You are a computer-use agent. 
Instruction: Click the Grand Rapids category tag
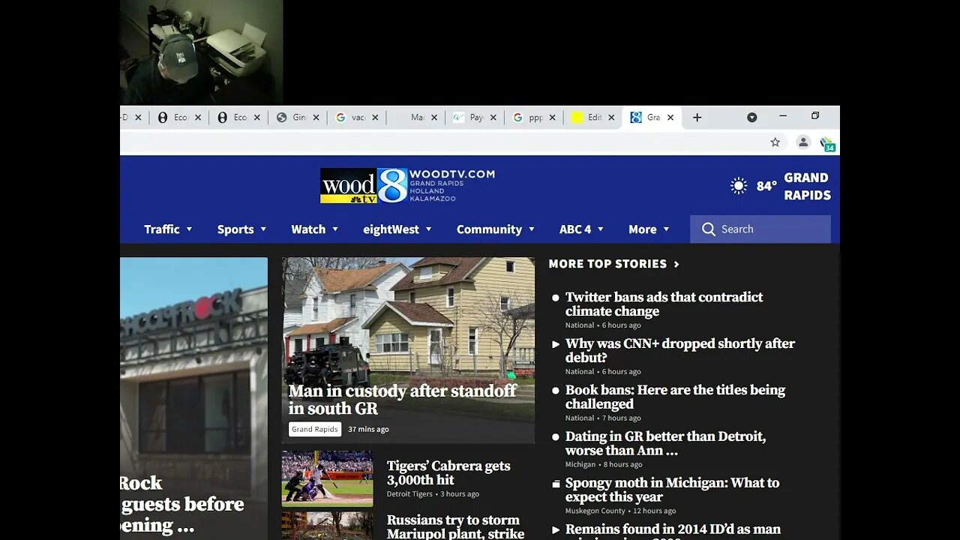(315, 429)
